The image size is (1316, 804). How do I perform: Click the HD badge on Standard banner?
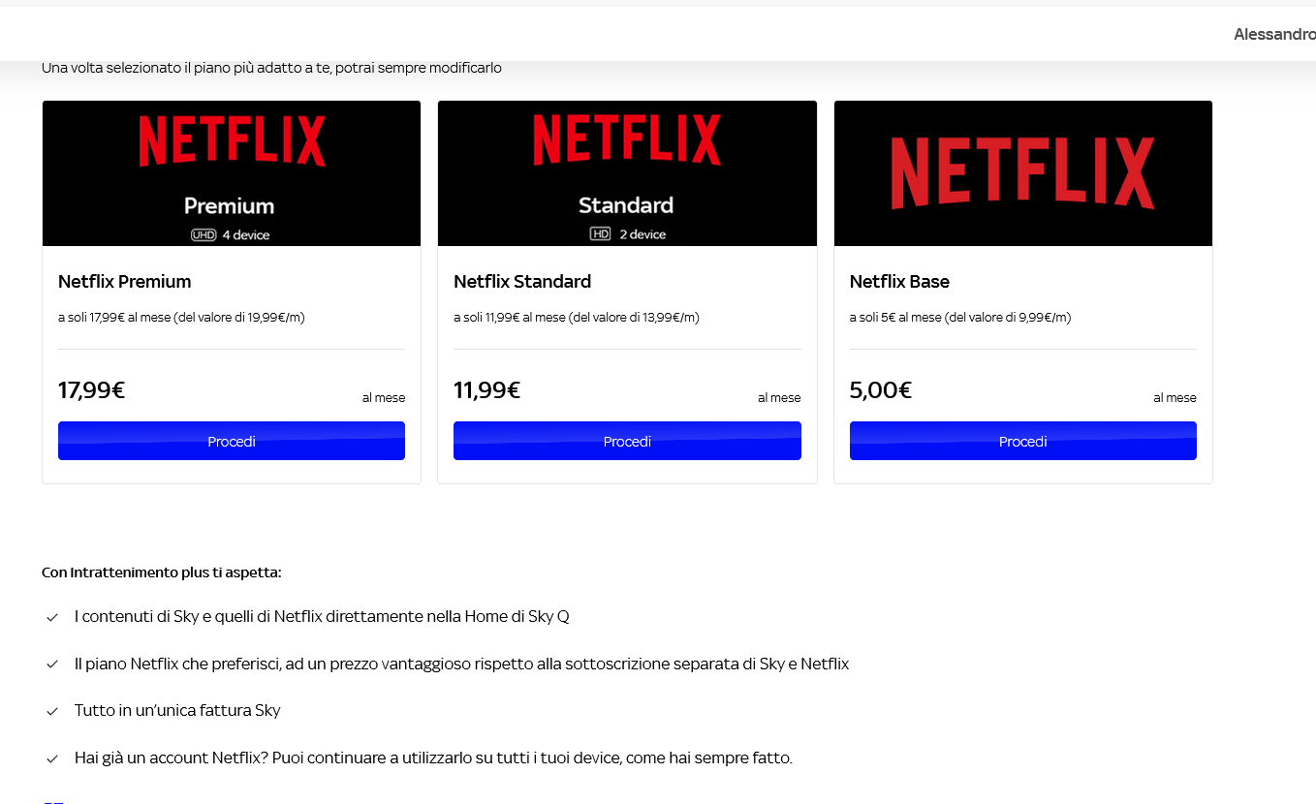[x=601, y=234]
